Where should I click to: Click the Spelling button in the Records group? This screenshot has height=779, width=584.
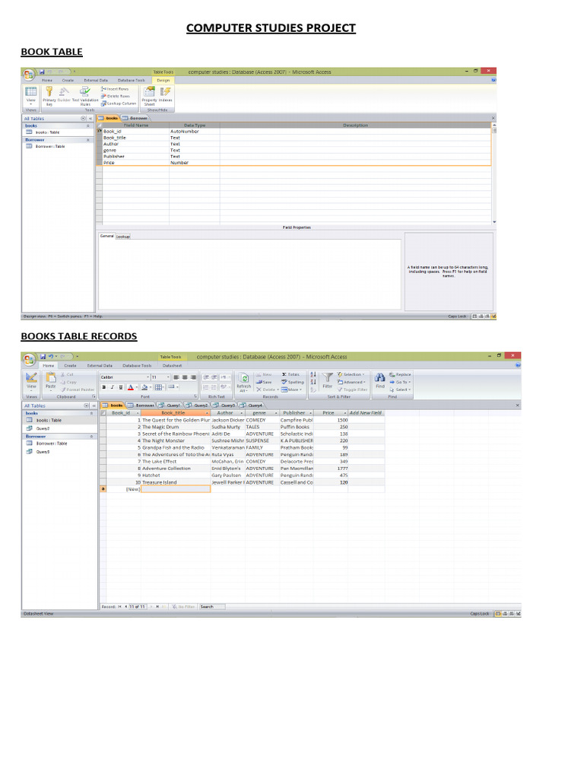(x=292, y=382)
